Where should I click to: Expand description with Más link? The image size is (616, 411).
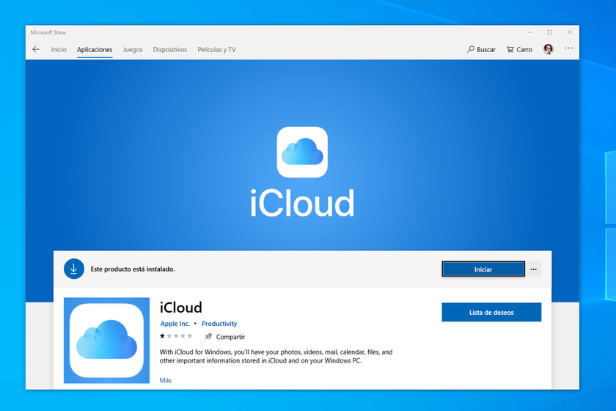coord(166,380)
